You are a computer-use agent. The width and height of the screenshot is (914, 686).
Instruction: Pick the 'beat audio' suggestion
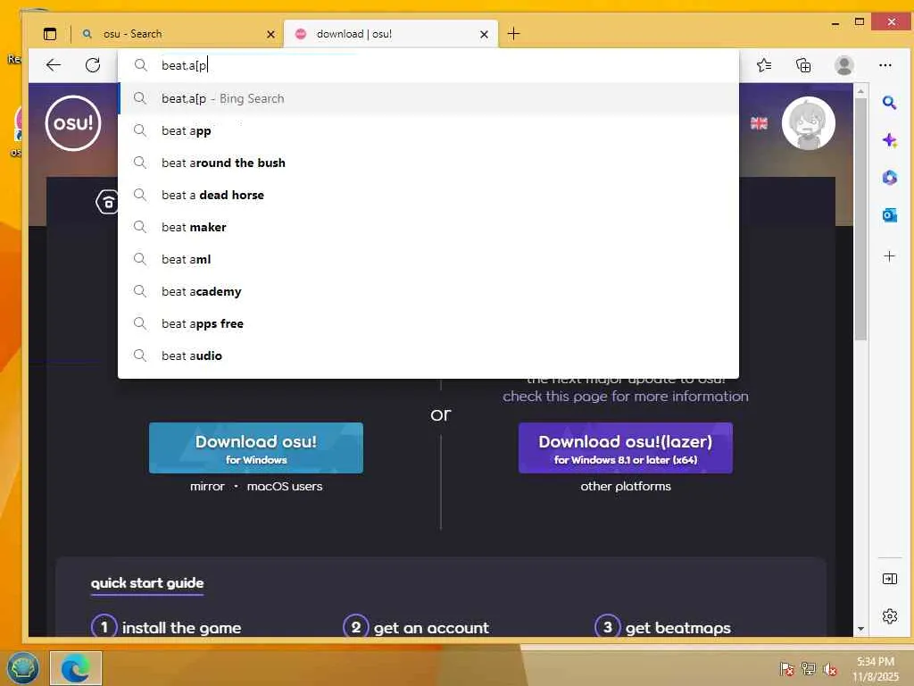tap(428, 356)
